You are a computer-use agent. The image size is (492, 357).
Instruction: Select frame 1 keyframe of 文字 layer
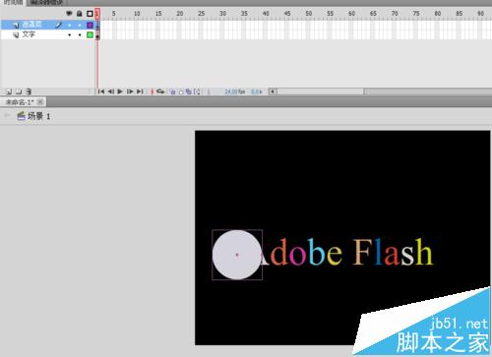pos(97,35)
